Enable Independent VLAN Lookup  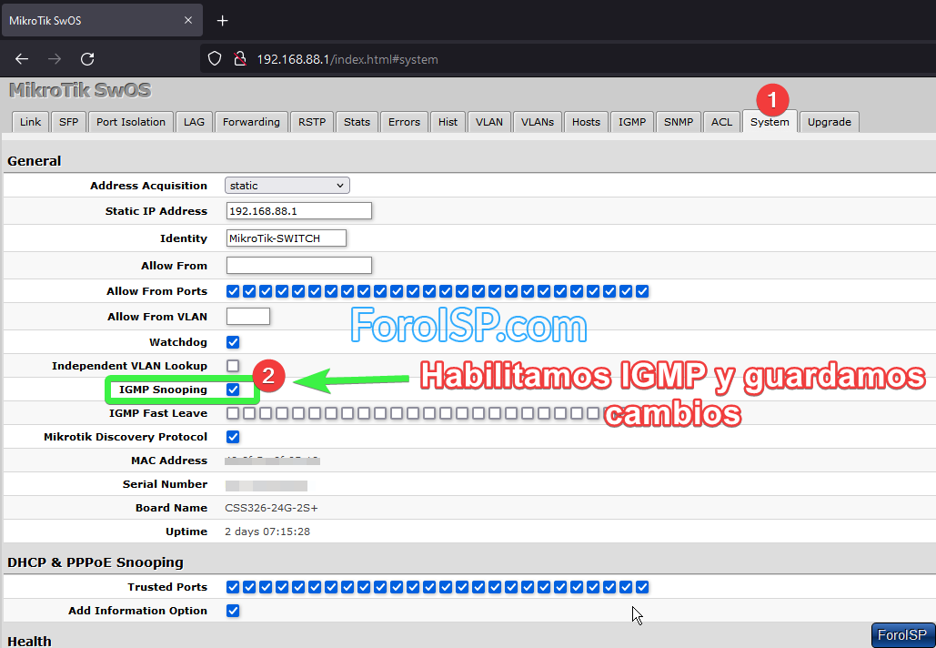(x=233, y=365)
